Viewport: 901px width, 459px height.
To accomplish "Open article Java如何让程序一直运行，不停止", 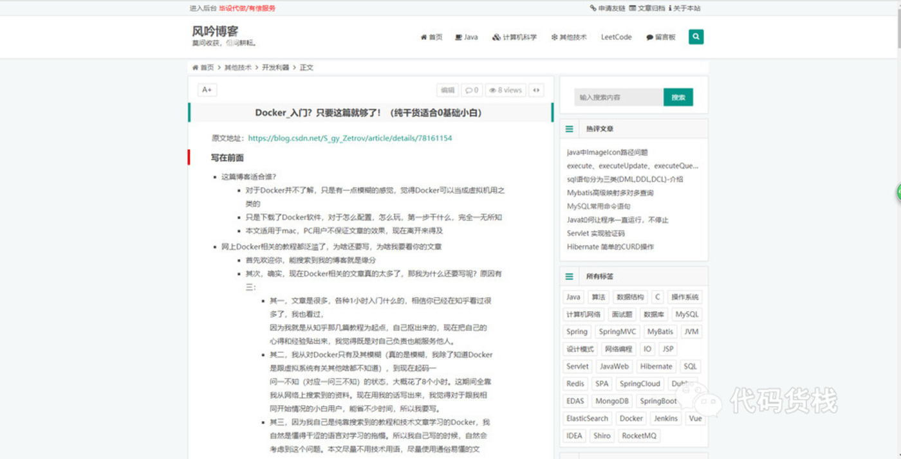I will coord(617,220).
